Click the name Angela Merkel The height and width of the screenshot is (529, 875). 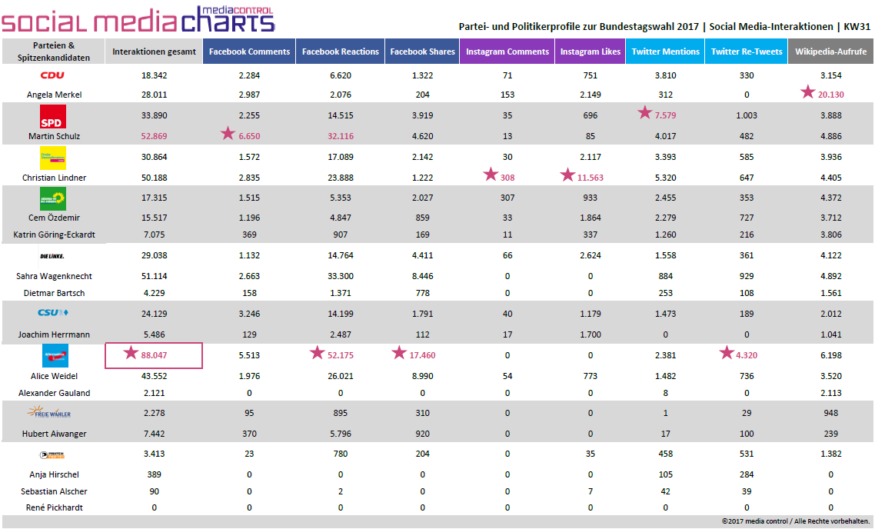point(54,95)
